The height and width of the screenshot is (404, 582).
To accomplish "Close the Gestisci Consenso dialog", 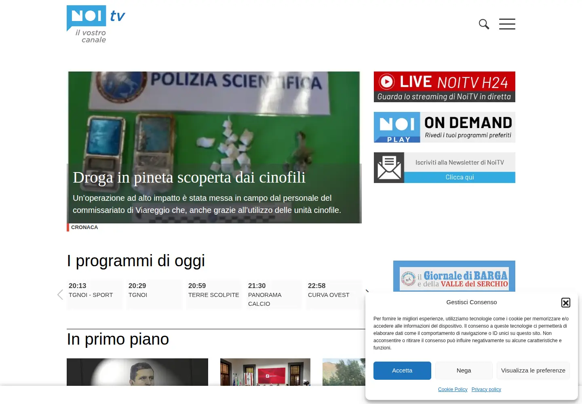I will tap(566, 303).
